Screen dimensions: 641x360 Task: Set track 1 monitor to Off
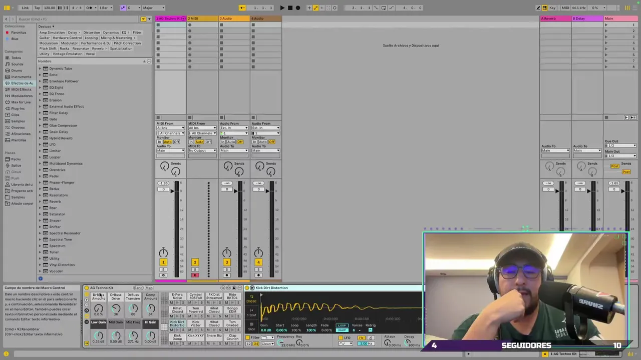coord(176,142)
